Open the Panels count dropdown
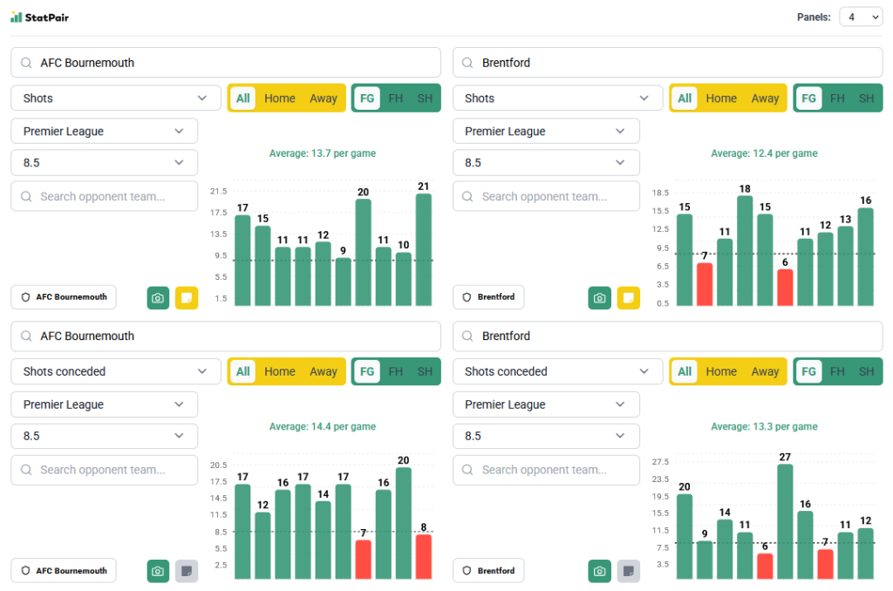The image size is (893, 591). (860, 17)
